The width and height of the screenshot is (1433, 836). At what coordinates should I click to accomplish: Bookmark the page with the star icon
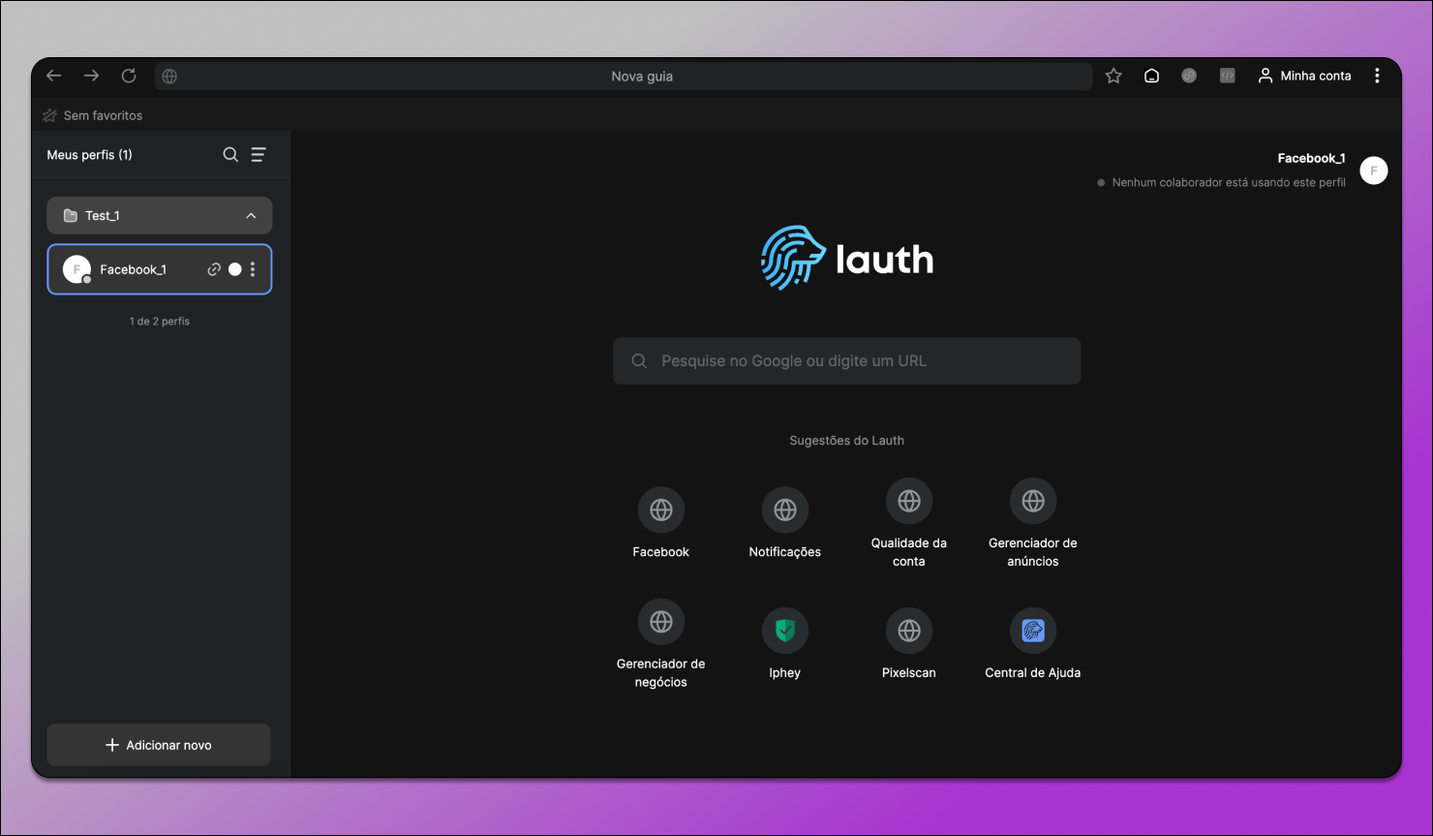pos(1113,76)
